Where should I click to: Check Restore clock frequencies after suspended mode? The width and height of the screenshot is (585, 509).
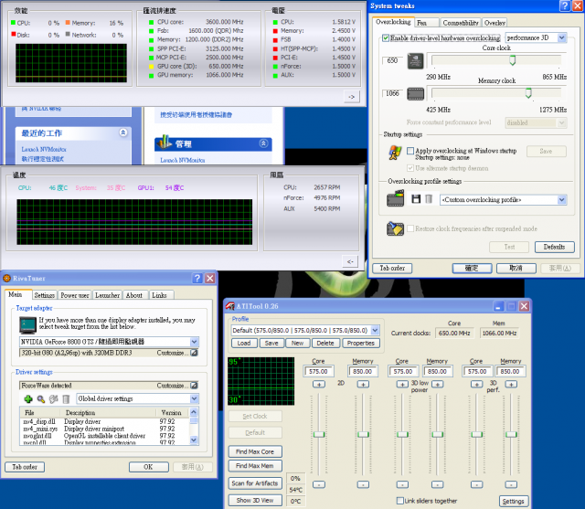[x=410, y=228]
